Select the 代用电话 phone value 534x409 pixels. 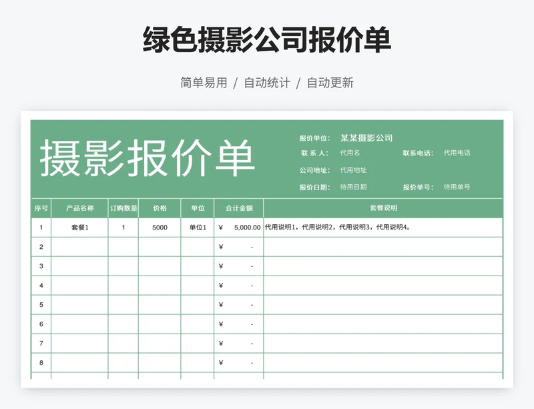click(x=457, y=153)
